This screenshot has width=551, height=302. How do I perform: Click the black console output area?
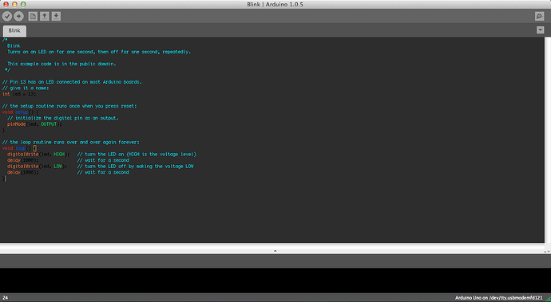pos(275,280)
